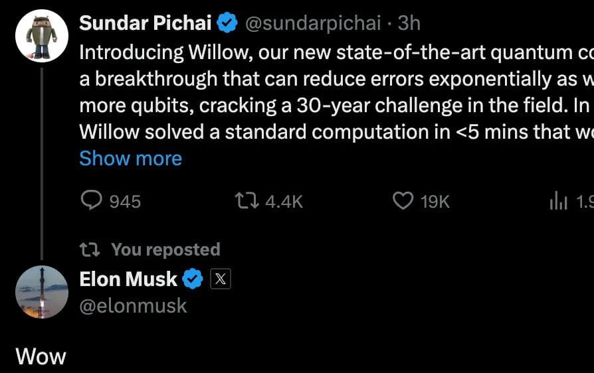Image resolution: width=594 pixels, height=373 pixels.
Task: Open the @elonmusk handle link
Action: click(x=133, y=305)
